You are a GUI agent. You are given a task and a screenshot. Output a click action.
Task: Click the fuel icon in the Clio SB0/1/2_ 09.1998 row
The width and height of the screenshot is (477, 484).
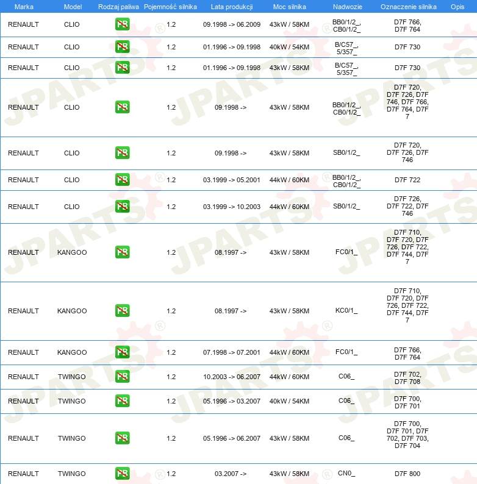click(x=123, y=153)
